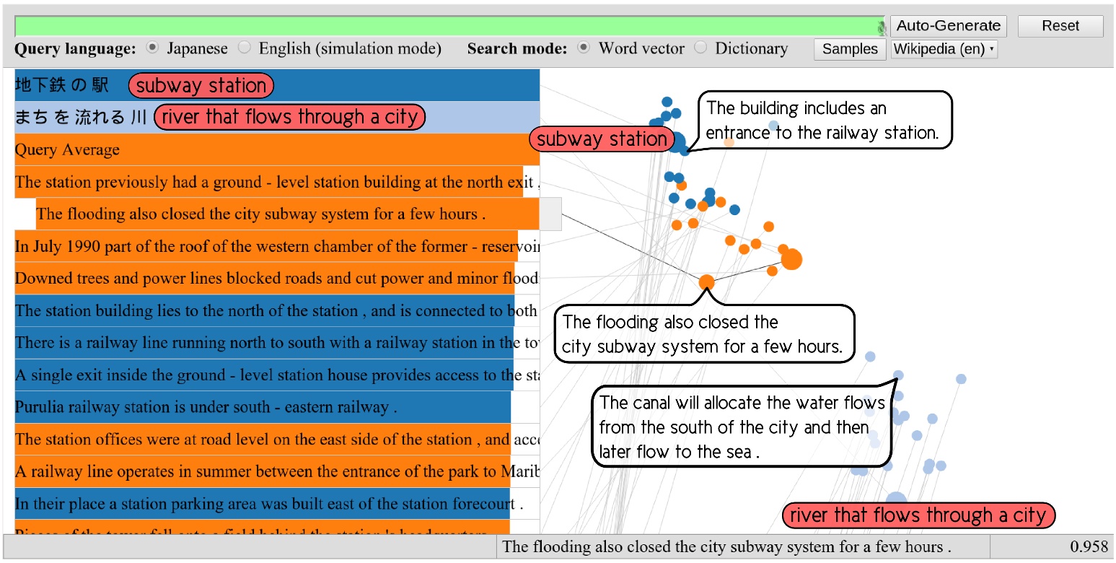Switch to English (simulation mode) query language
Screen dimensions: 1116x563
pyautogui.click(x=245, y=48)
